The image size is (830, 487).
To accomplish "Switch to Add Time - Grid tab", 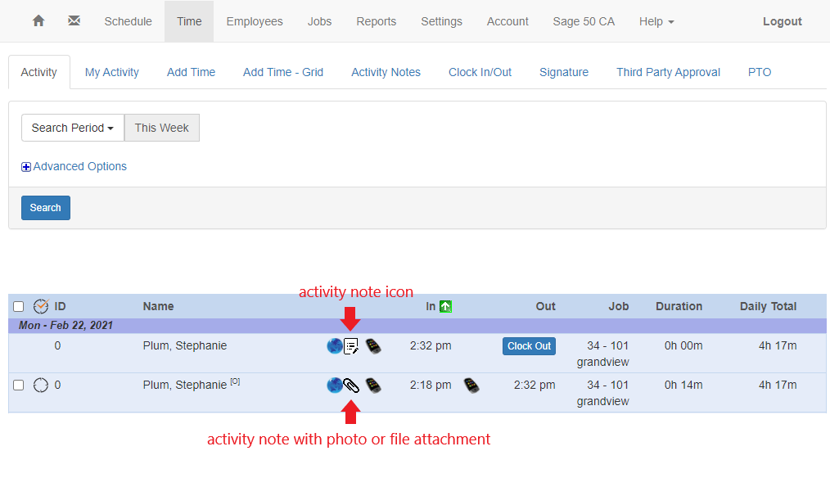I will [283, 72].
